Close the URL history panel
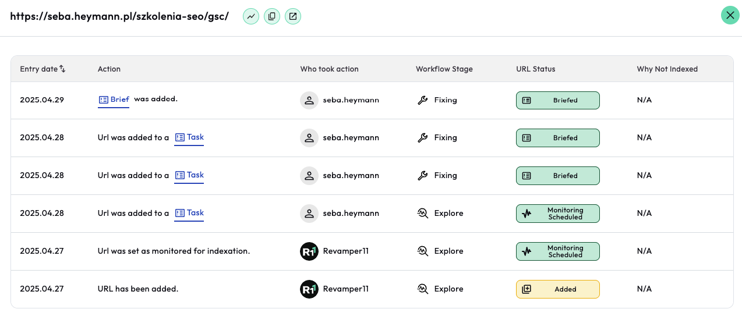This screenshot has width=742, height=316. click(x=730, y=16)
